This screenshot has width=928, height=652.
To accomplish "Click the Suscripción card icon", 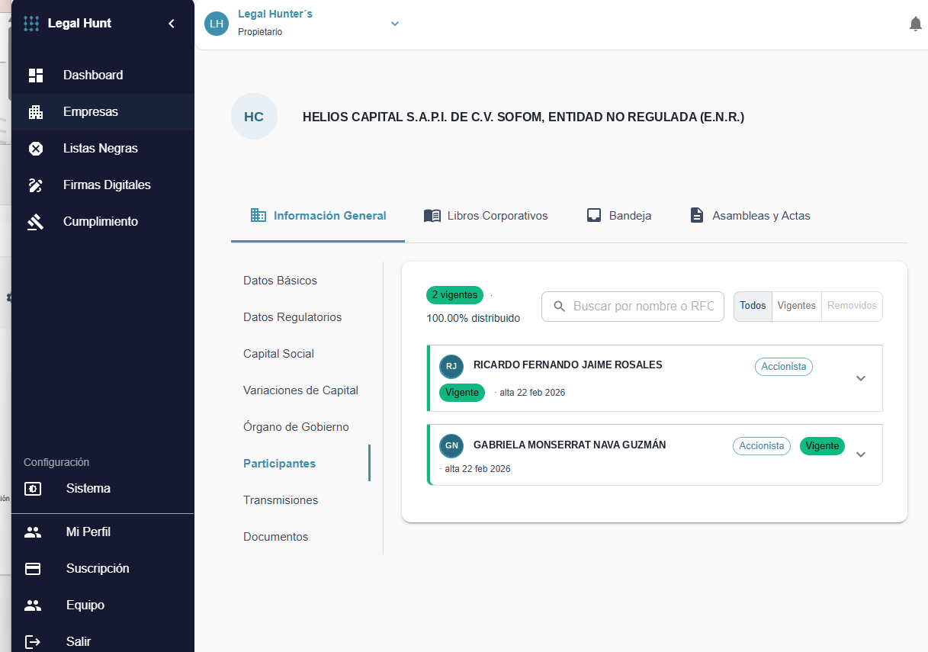I will (x=33, y=568).
